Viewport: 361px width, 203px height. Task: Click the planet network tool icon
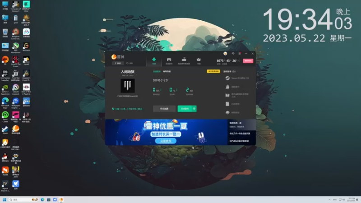227,112
